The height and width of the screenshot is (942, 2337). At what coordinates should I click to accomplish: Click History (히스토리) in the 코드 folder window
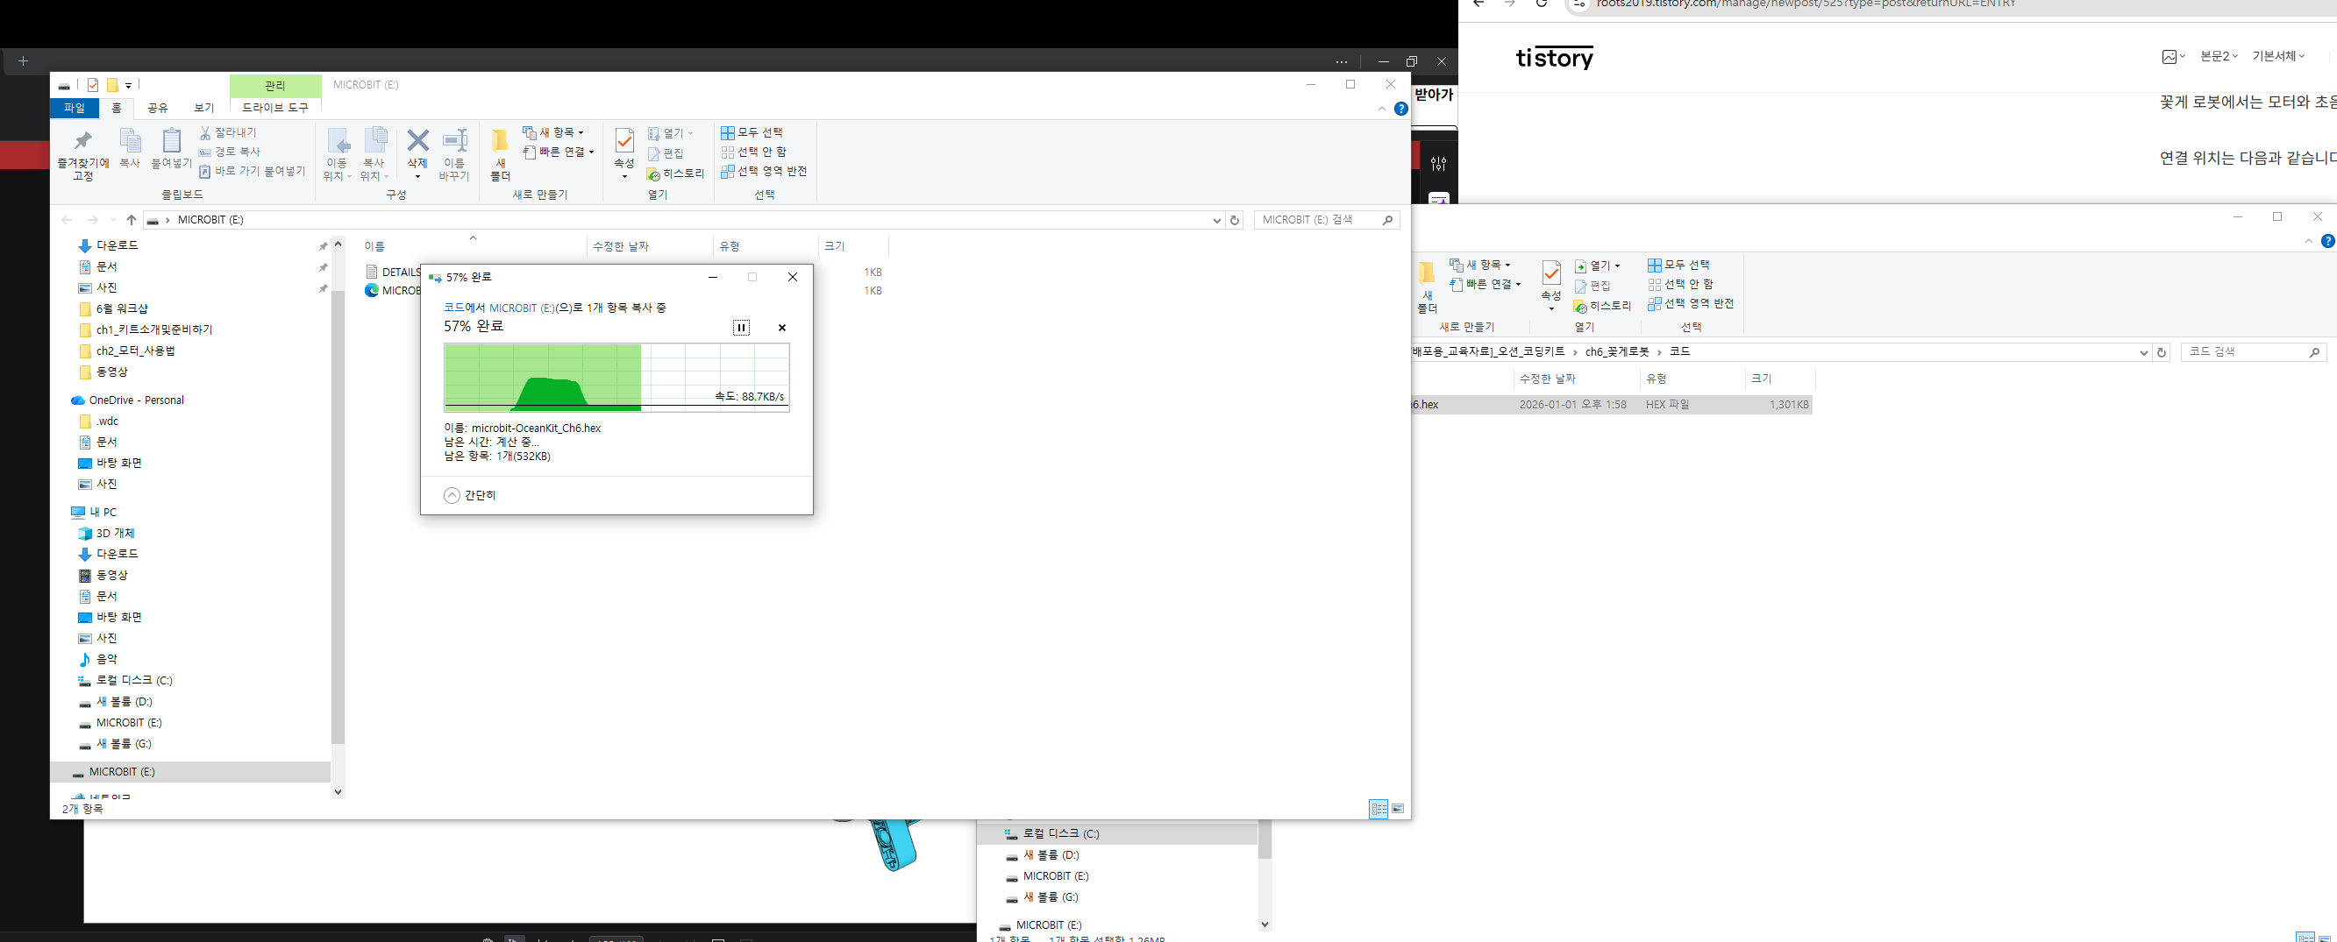[1602, 306]
